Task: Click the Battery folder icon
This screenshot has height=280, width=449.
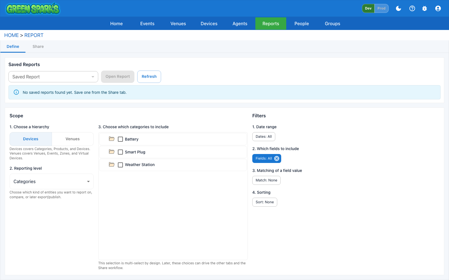Action: [112, 139]
